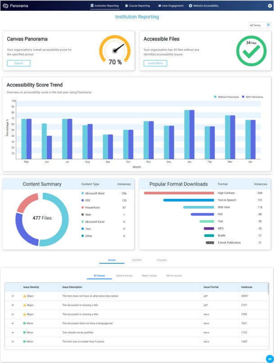Click the issues table vertical scrollbar

click(x=268, y=289)
